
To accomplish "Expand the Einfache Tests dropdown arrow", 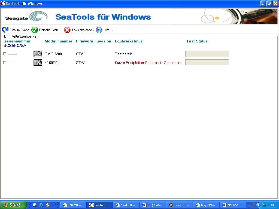I will 62,30.
